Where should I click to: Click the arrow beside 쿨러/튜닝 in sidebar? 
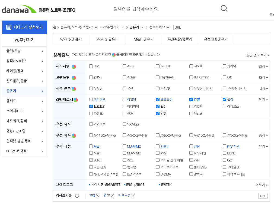pos(43,51)
